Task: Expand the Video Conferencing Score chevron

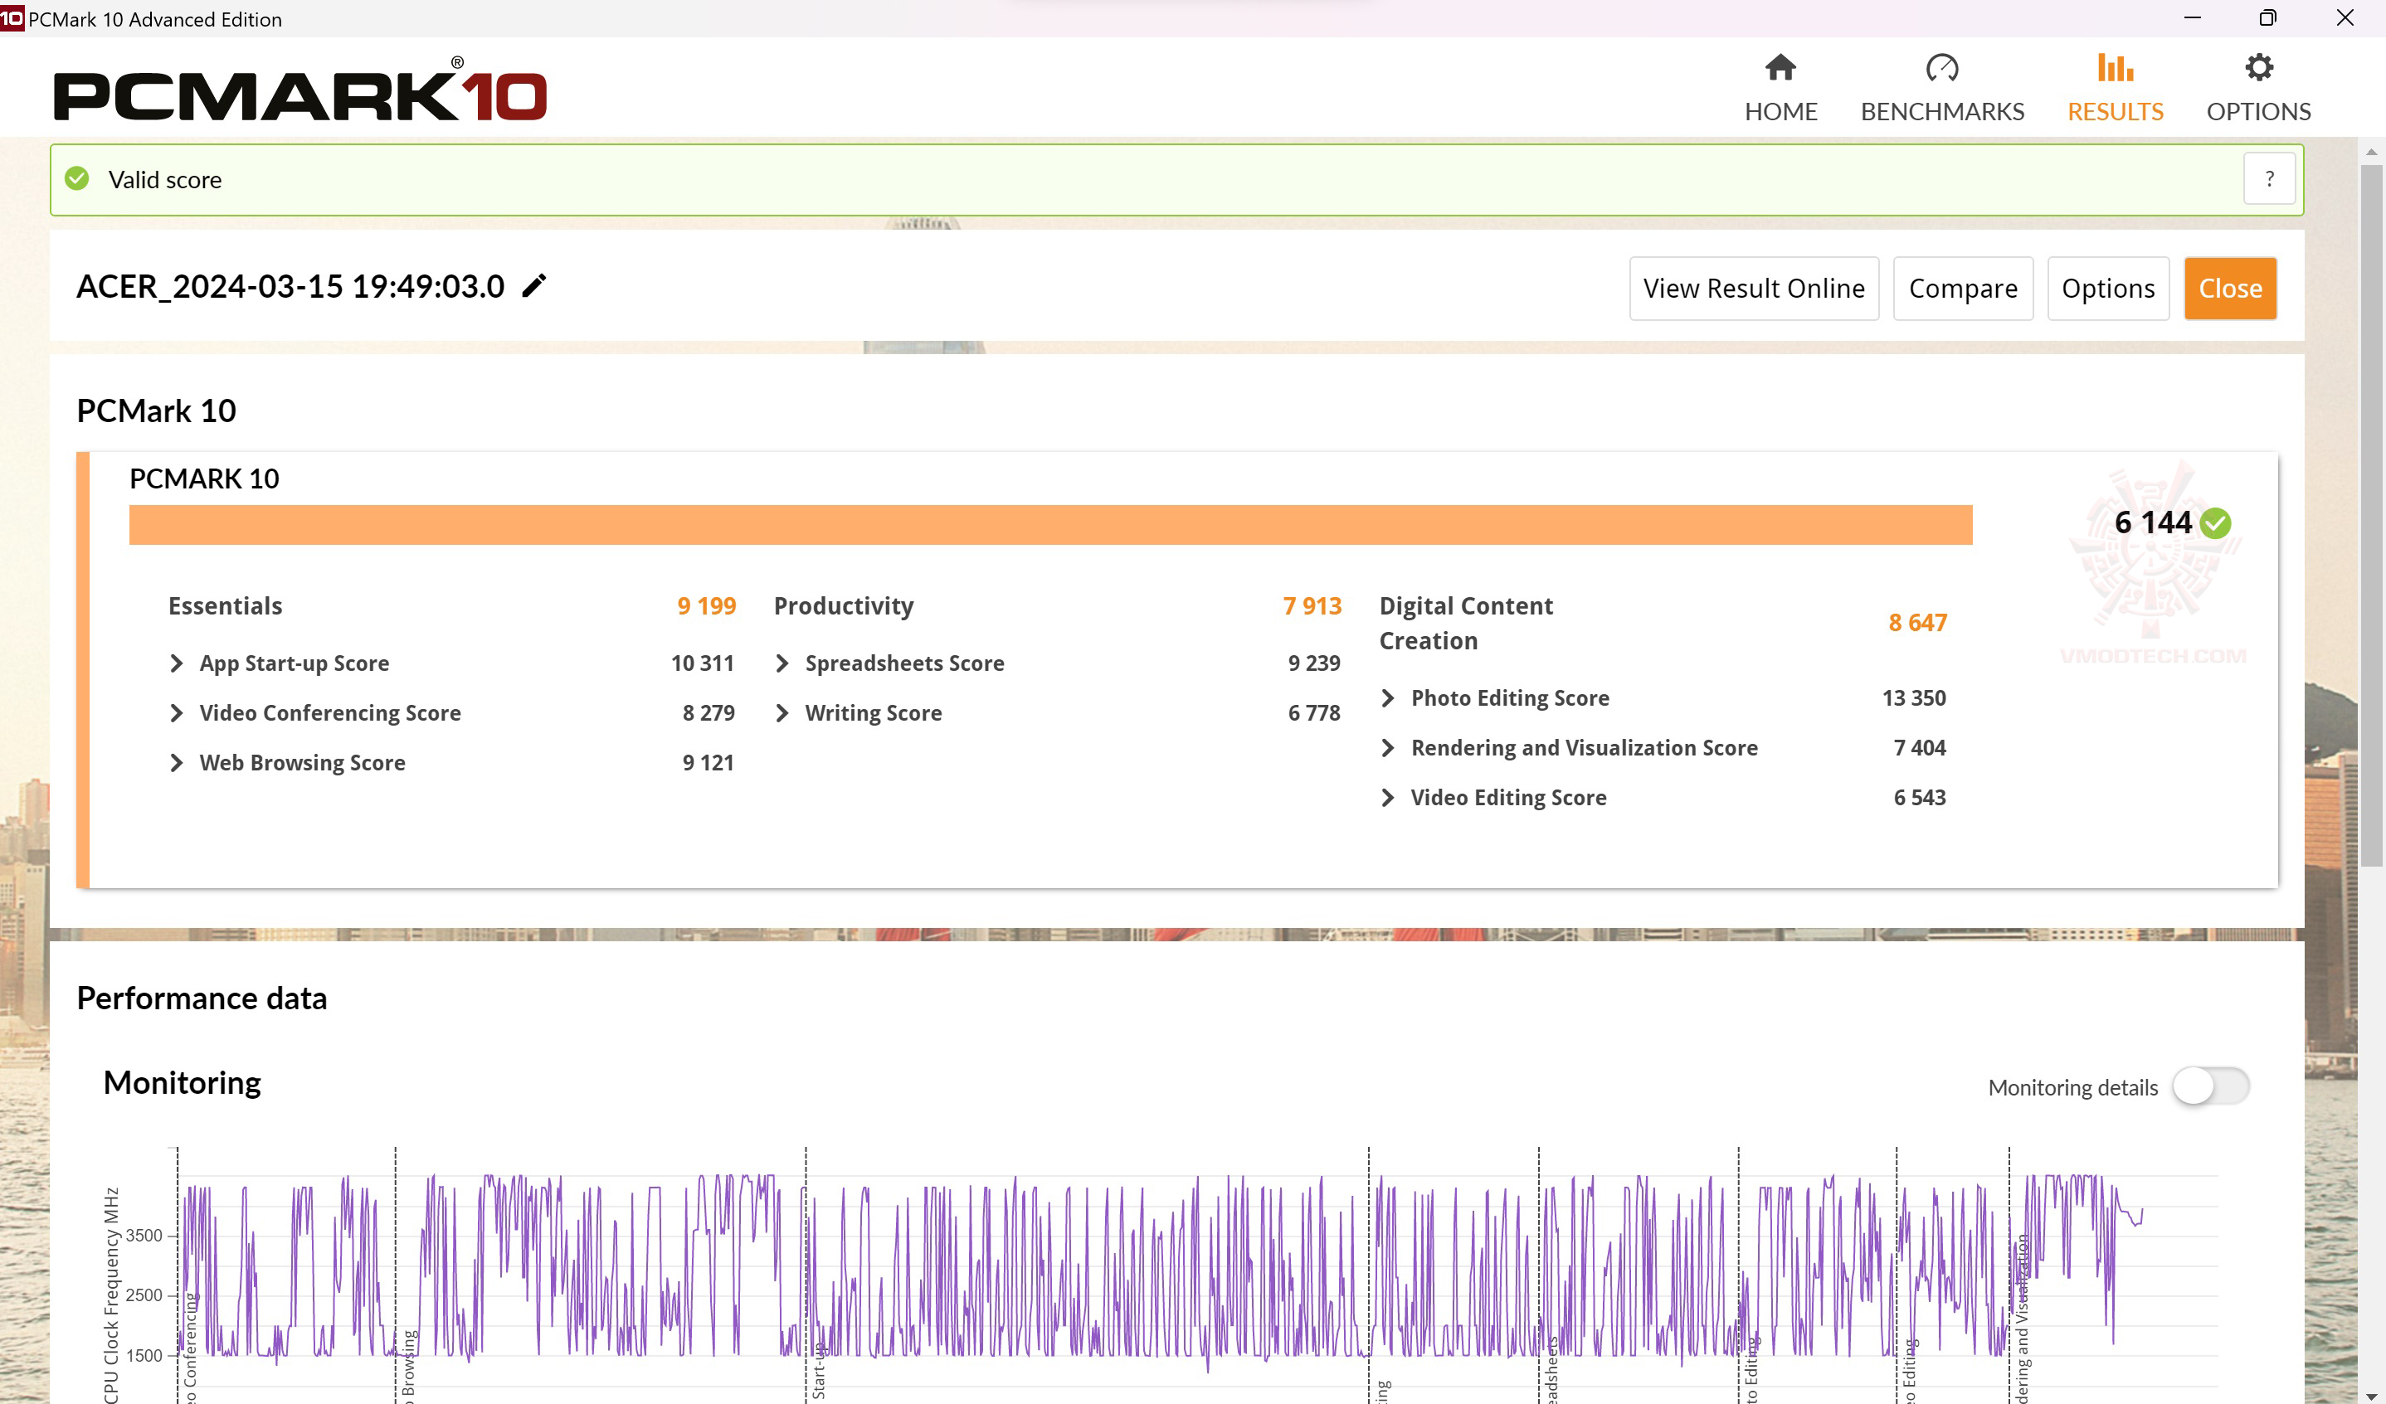Action: tap(176, 714)
